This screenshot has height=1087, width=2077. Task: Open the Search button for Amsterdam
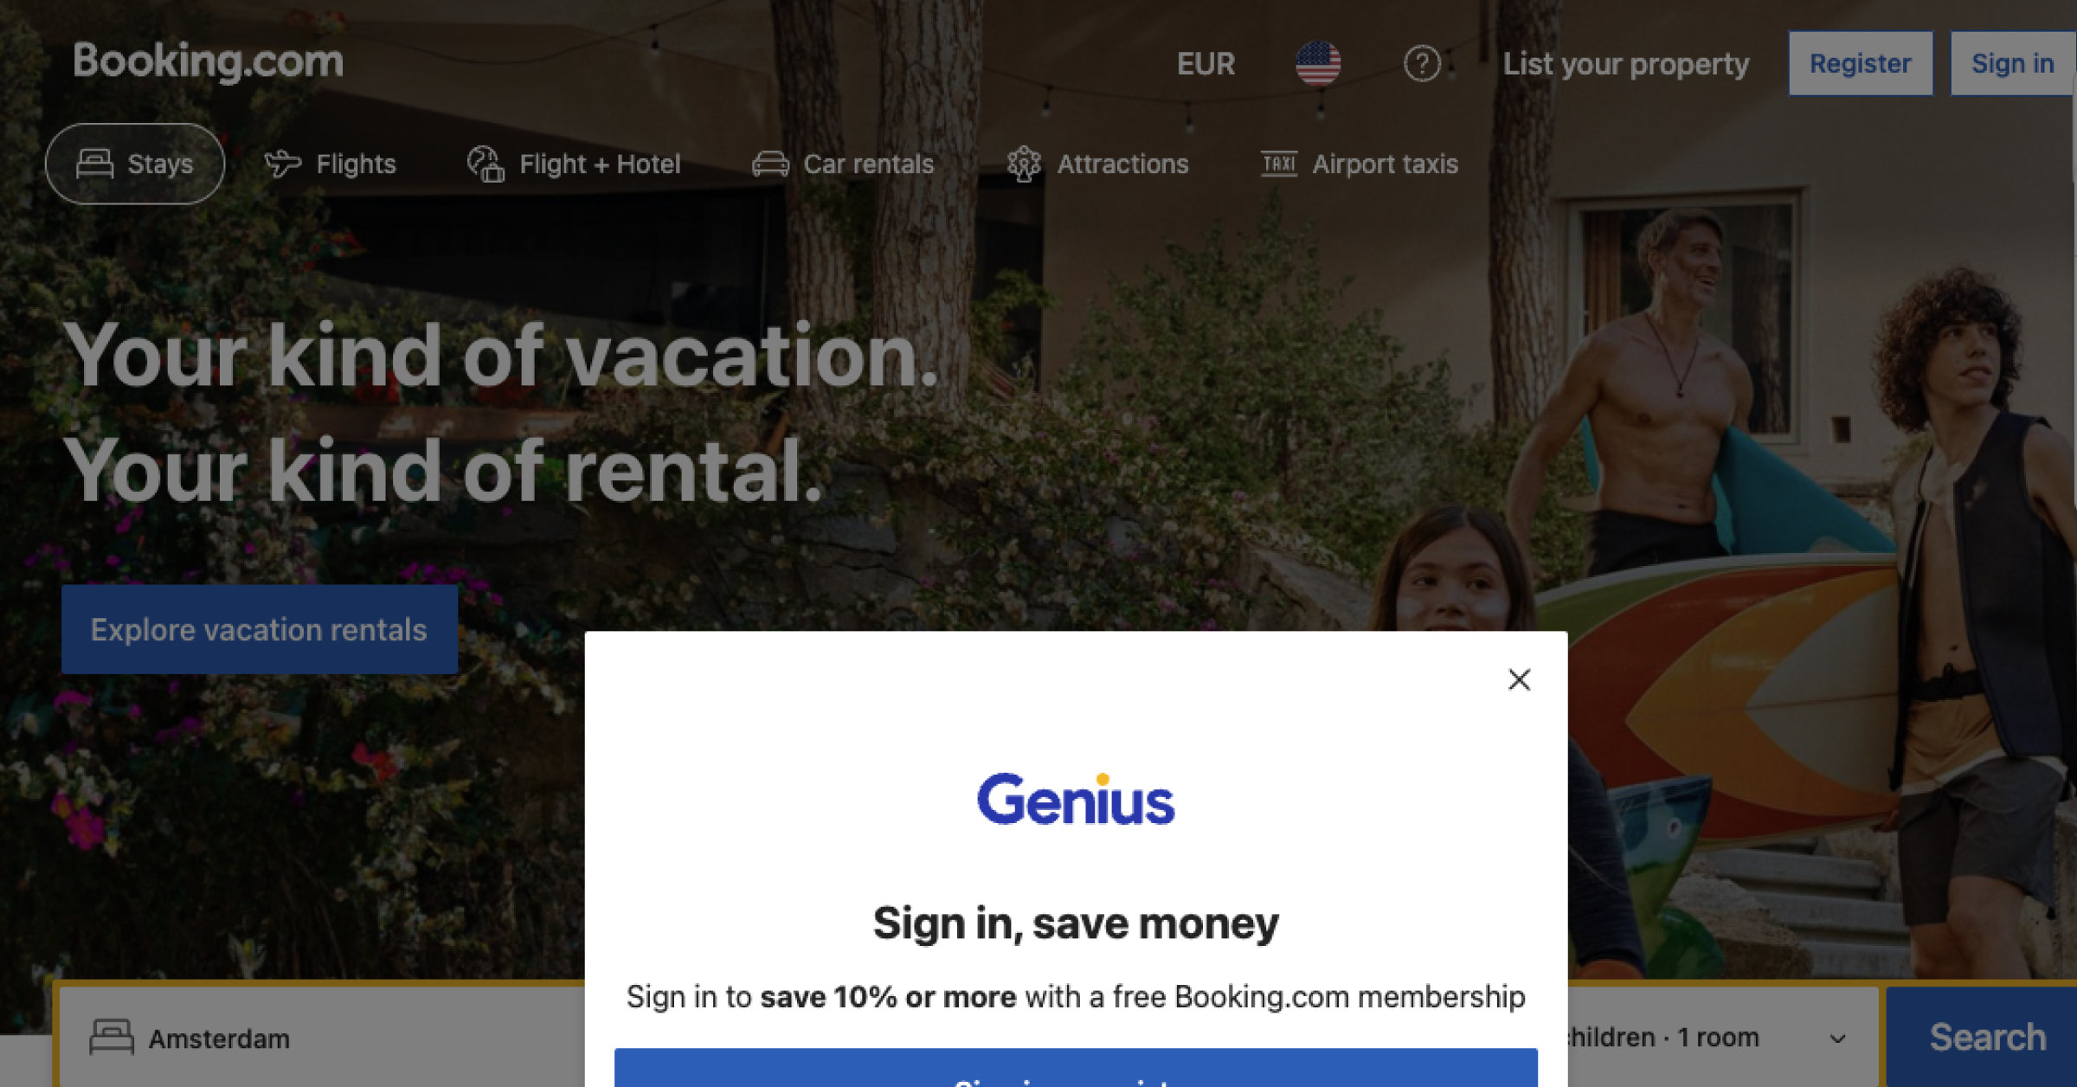click(x=1988, y=1038)
